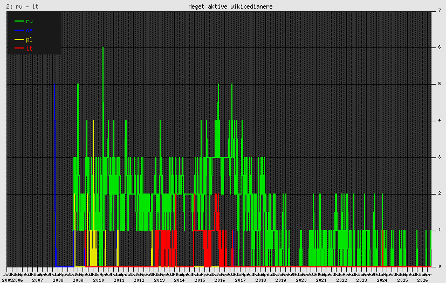Click the 2012 year label
The height and width of the screenshot is (283, 446).
[139, 280]
